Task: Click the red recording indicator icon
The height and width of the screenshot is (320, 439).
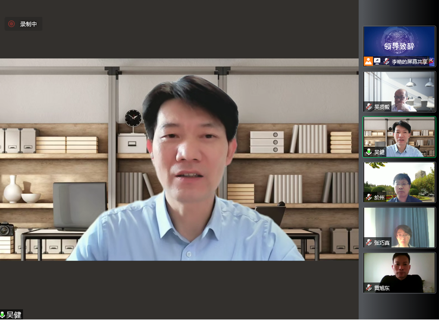Action: pyautogui.click(x=11, y=24)
